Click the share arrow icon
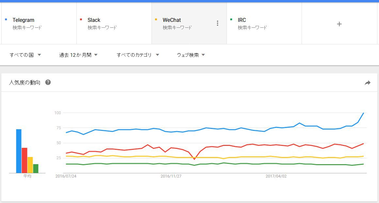 [x=368, y=83]
